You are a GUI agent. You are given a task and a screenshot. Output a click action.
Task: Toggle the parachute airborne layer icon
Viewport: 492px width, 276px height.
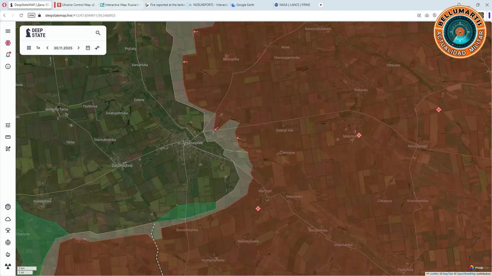point(8,231)
